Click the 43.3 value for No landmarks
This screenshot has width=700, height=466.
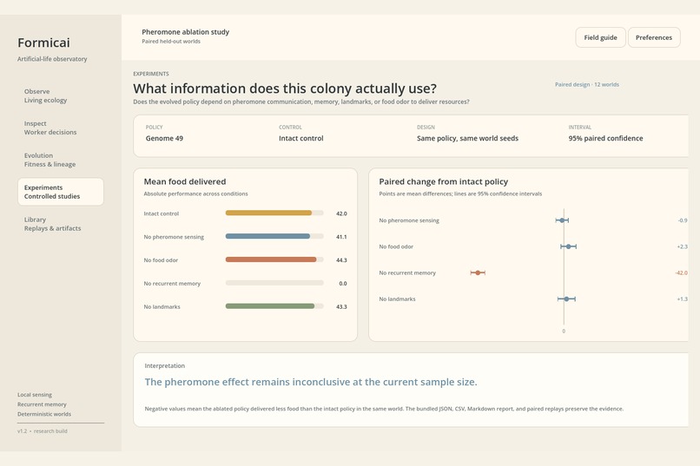pyautogui.click(x=341, y=307)
